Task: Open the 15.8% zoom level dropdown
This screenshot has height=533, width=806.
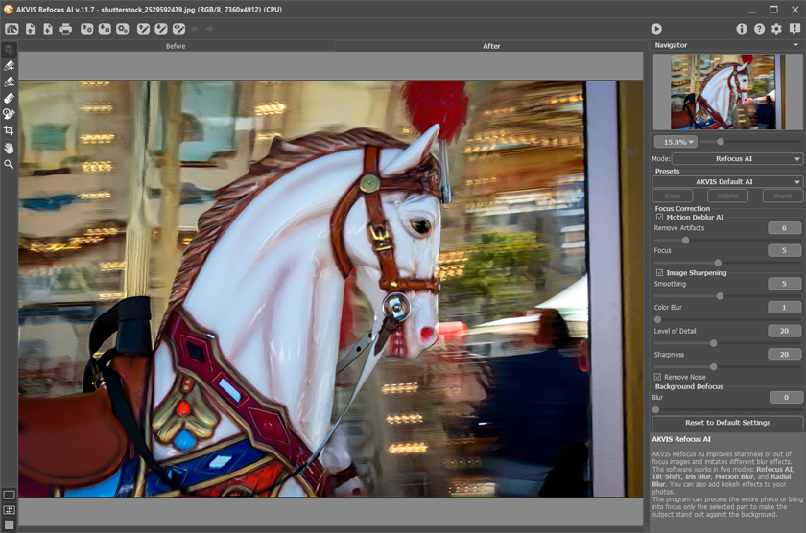Action: (x=676, y=142)
